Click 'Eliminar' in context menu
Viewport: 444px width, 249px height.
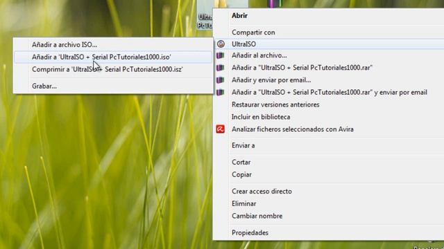coord(329,204)
